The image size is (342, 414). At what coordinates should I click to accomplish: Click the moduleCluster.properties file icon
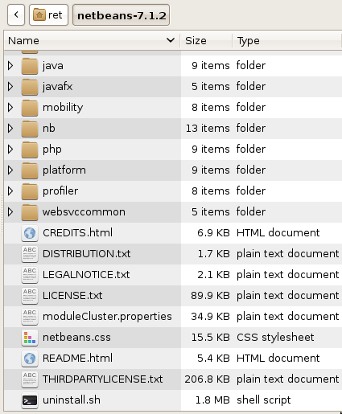point(30,317)
